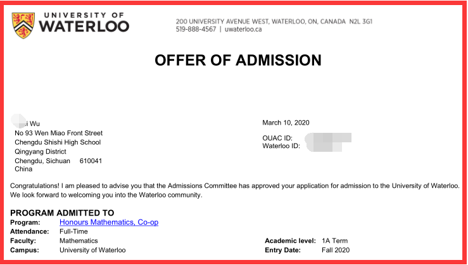
Task: Click the PROGRAM ADMITTED TO heading
Action: click(x=62, y=213)
